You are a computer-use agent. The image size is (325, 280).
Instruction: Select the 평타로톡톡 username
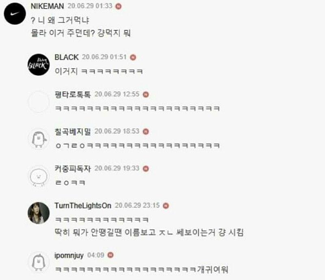pos(73,94)
